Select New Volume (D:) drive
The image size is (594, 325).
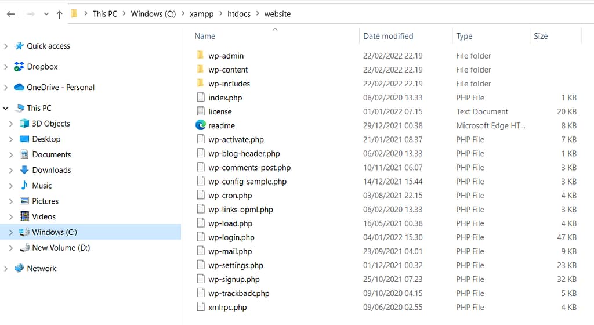coord(61,248)
